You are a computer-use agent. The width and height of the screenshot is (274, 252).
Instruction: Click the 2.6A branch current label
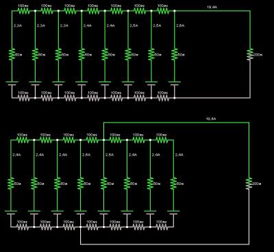coord(180,25)
